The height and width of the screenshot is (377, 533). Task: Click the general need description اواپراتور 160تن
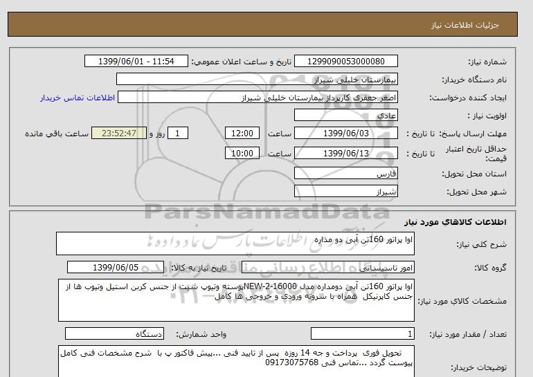coord(235,243)
